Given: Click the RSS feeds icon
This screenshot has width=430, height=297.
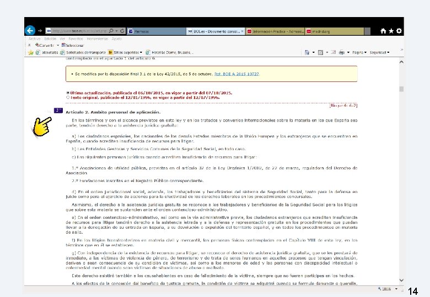Looking at the screenshot, I should [320, 52].
